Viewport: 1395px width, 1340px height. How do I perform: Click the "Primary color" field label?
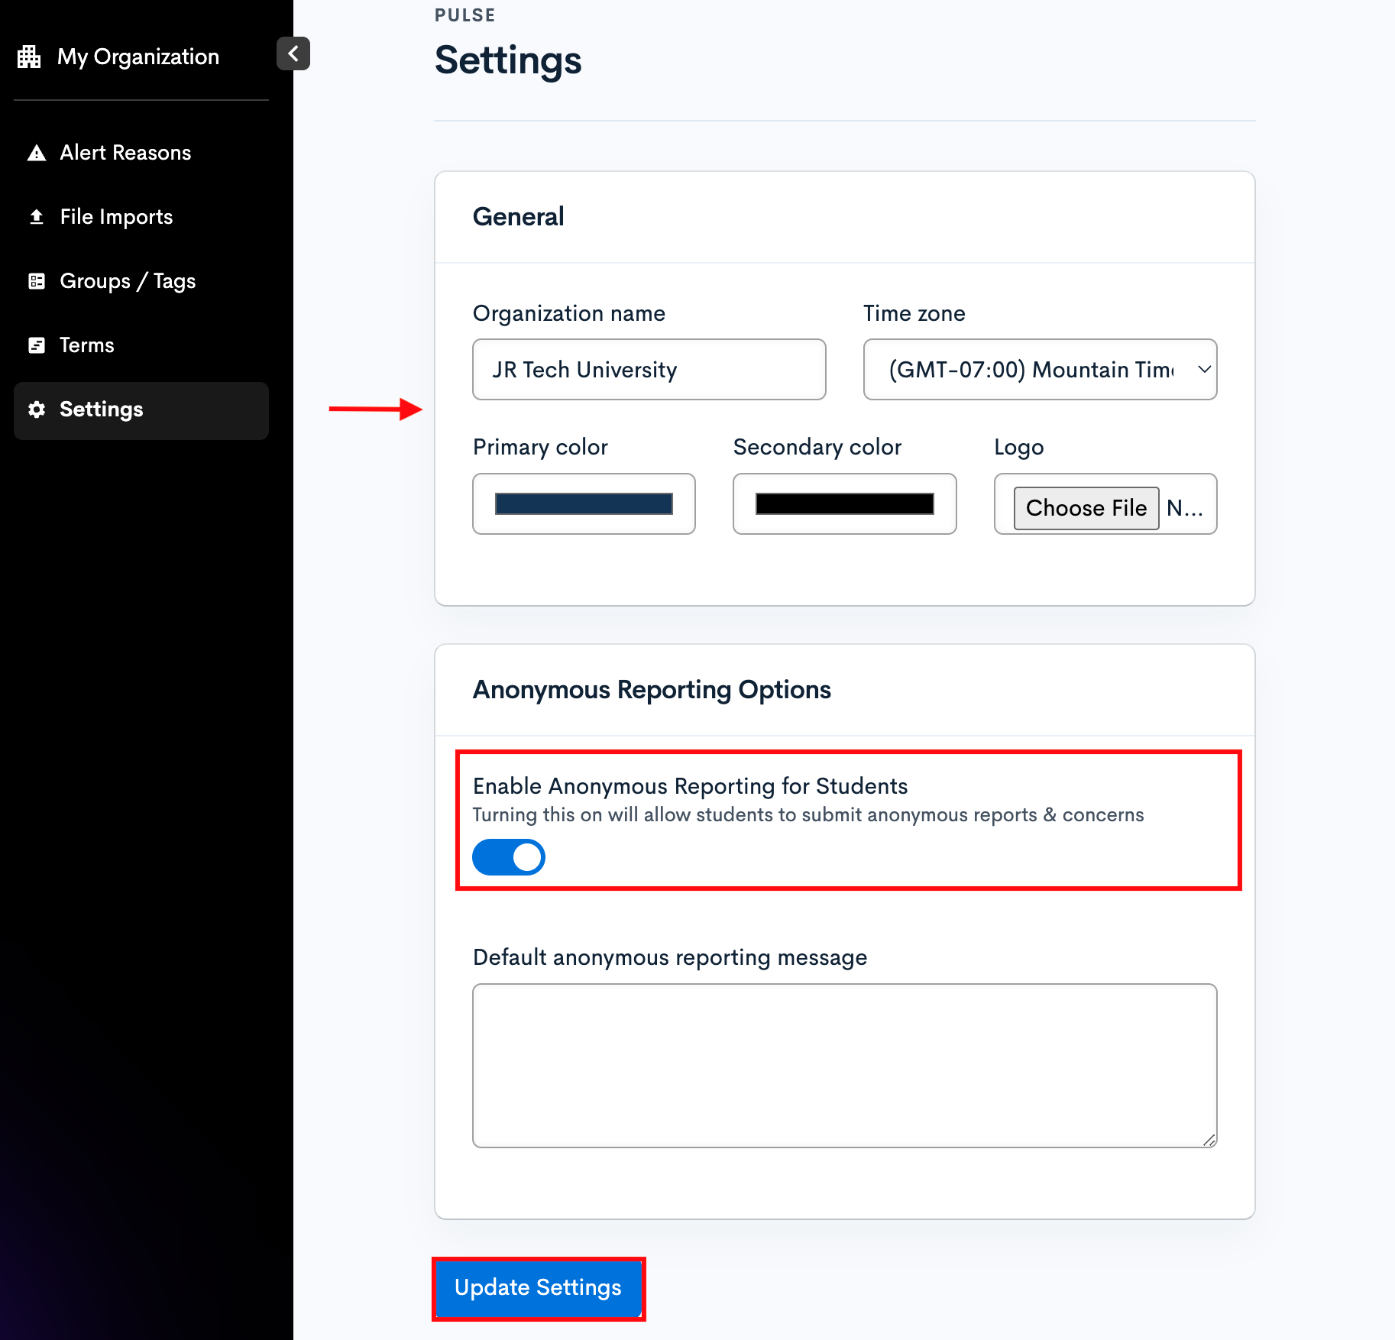[540, 448]
